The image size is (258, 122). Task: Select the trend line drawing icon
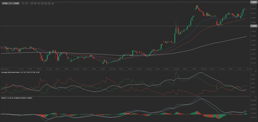point(42,3)
